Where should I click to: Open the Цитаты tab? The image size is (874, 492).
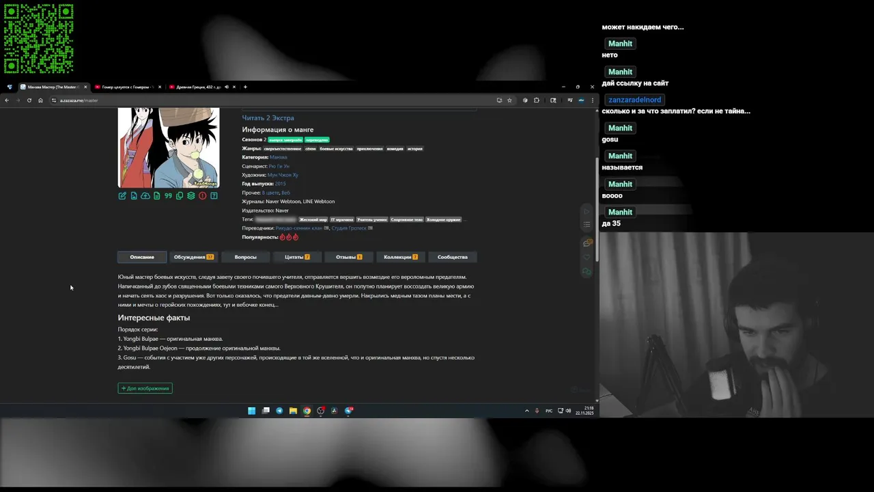tap(297, 257)
